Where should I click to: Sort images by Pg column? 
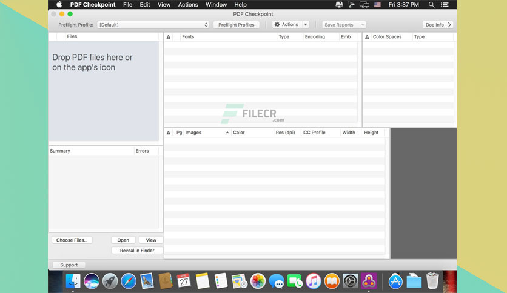(179, 133)
